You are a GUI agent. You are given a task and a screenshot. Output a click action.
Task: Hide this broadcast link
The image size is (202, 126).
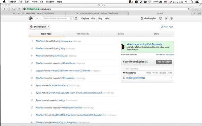click(129, 55)
